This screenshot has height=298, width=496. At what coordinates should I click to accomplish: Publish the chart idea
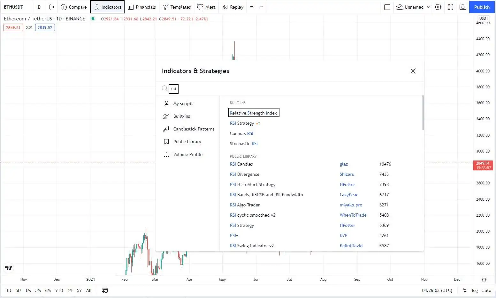pos(482,7)
